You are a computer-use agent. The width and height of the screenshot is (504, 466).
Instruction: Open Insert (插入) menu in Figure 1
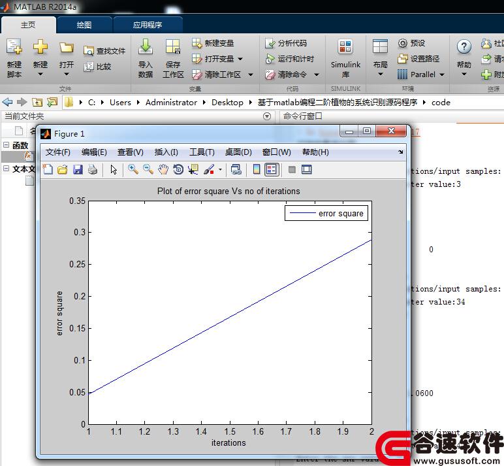(166, 152)
